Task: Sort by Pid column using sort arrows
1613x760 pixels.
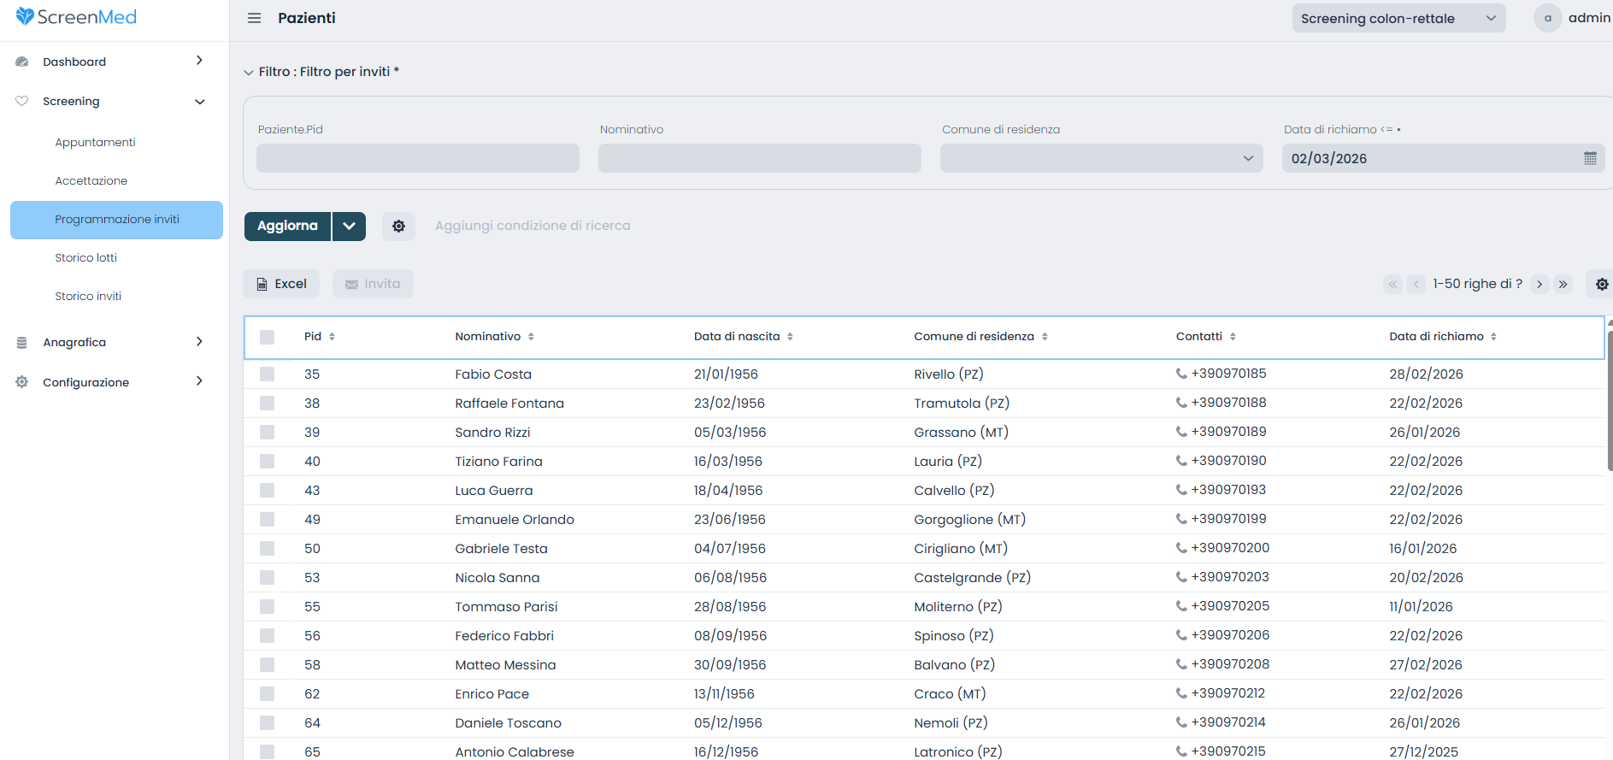Action: click(332, 337)
